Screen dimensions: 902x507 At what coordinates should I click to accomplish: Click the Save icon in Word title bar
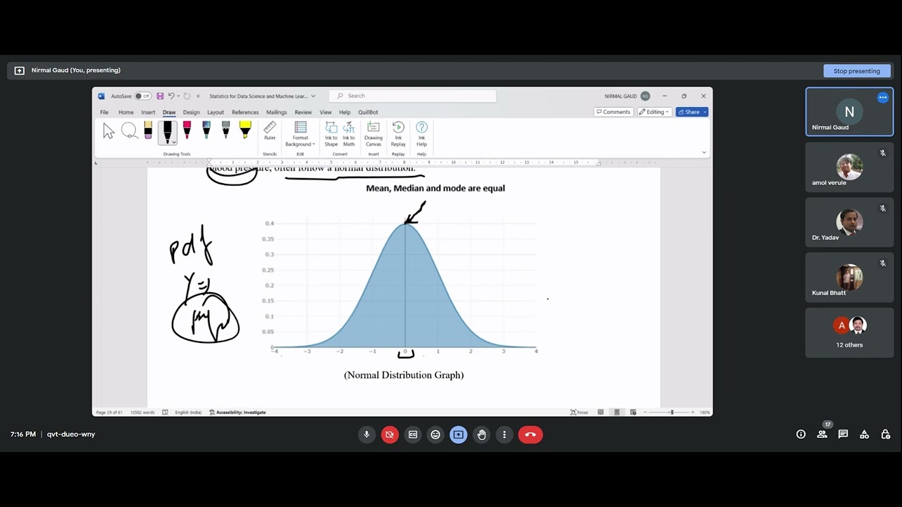[x=160, y=96]
